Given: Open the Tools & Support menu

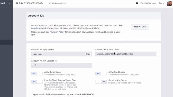Looking at the screenshot, I should click(x=148, y=3).
